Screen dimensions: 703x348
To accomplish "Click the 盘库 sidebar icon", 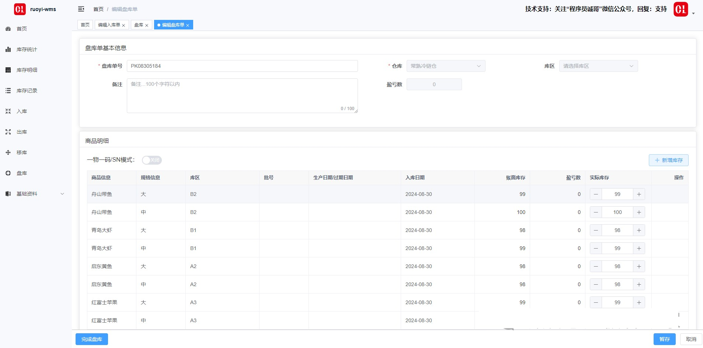I will (x=8, y=173).
